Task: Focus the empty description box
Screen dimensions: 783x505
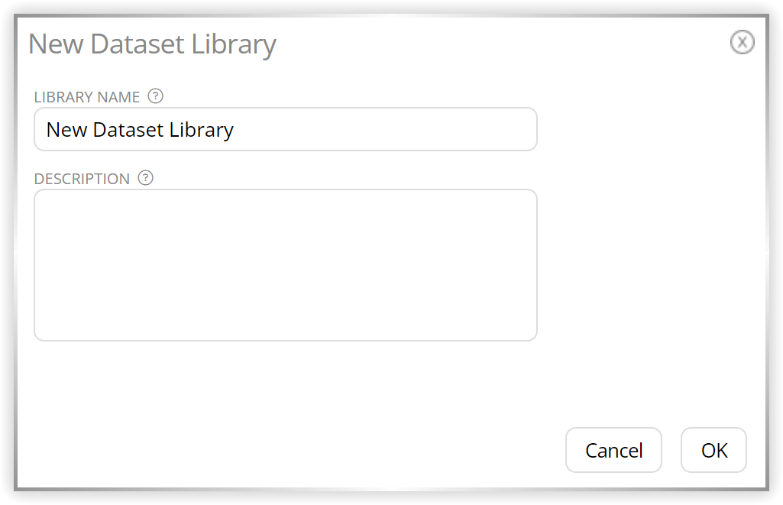Action: pyautogui.click(x=286, y=265)
